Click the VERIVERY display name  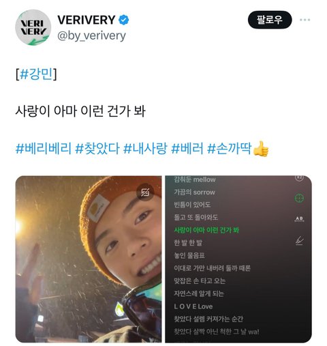tap(87, 20)
